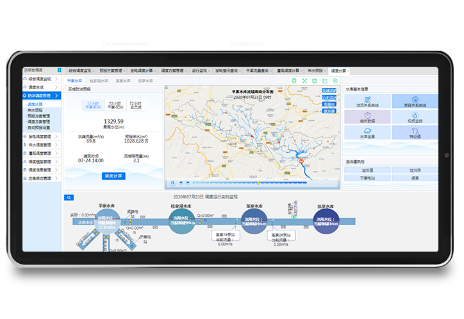Click the 溢洪道 button

coord(367,170)
